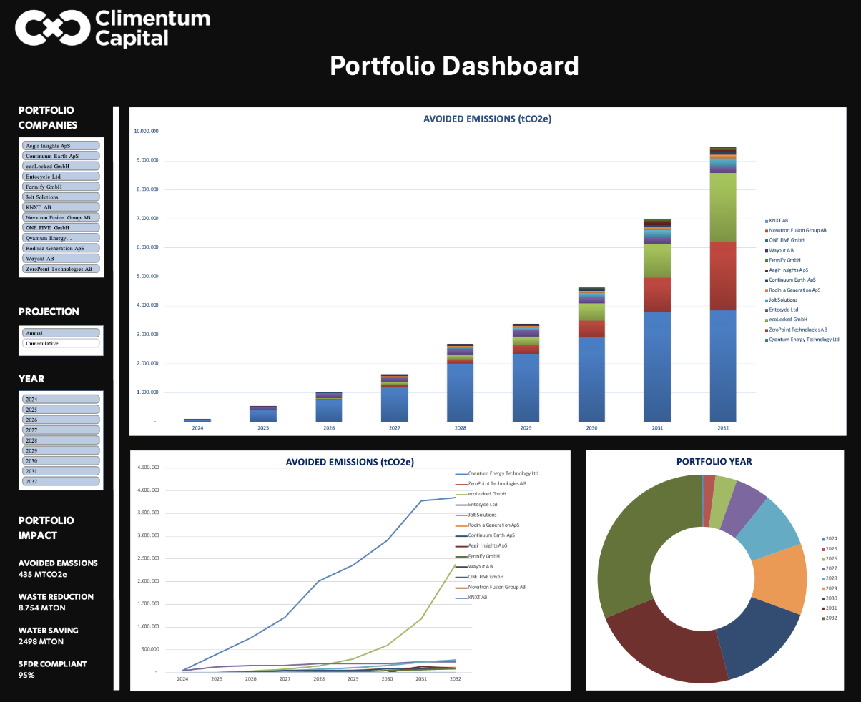Filter by year 2024 in slicer
Viewport: 861px width, 702px height.
point(61,400)
